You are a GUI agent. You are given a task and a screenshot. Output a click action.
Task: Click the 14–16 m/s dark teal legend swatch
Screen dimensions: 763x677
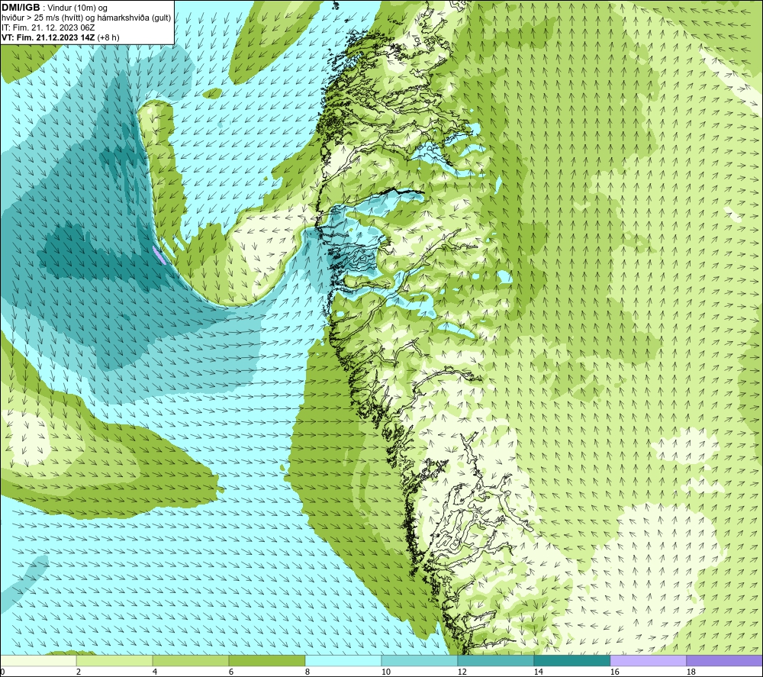(571, 661)
